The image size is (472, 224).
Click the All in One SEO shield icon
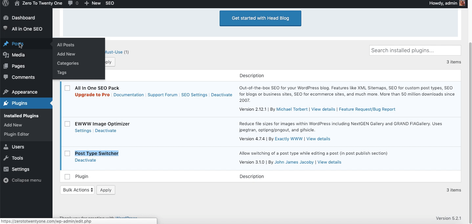(x=6, y=29)
